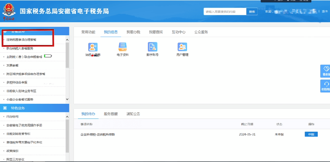Switch to 互动中心 tab
Image resolution: width=330 pixels, height=162 pixels.
tap(178, 32)
